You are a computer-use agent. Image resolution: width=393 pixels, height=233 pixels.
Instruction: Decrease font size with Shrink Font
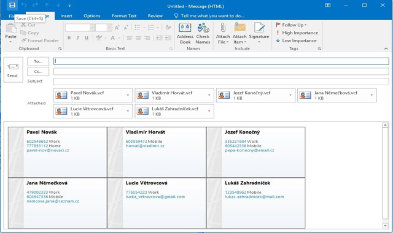pos(125,28)
